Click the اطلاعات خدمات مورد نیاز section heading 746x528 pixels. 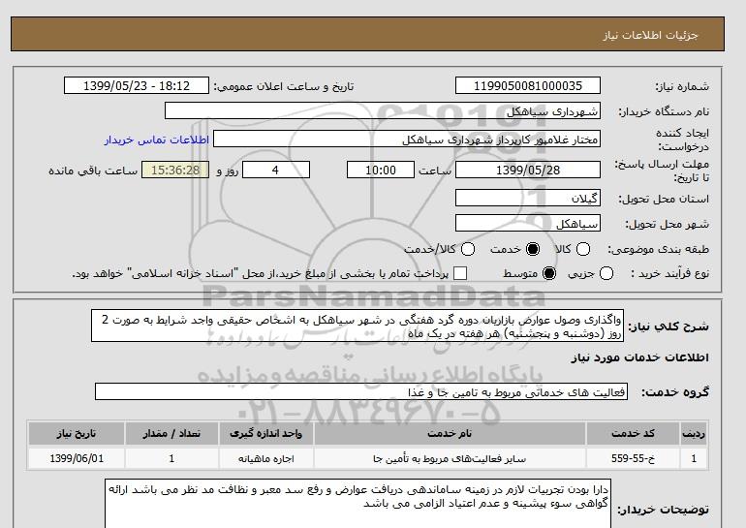tap(639, 357)
